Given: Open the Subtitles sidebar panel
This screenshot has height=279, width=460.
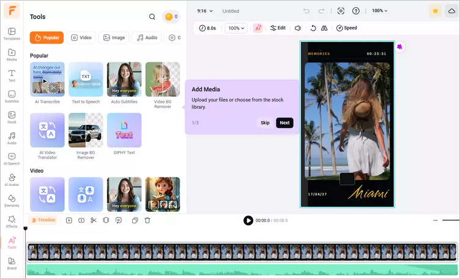Looking at the screenshot, I should point(12,97).
